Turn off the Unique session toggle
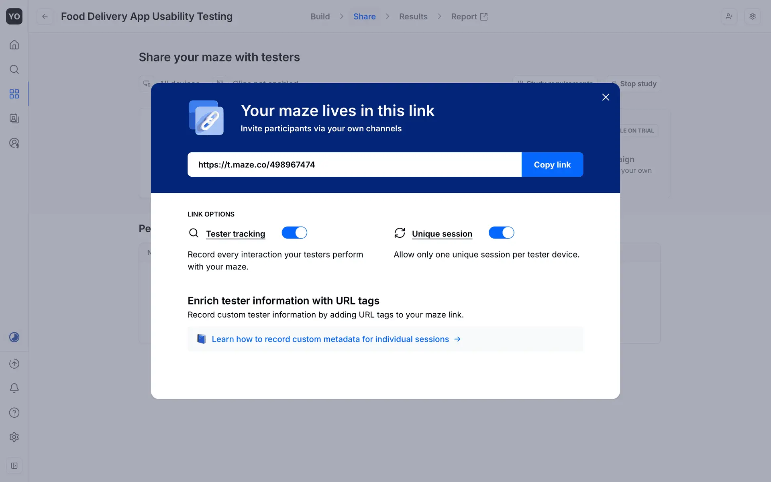771x482 pixels. point(501,233)
